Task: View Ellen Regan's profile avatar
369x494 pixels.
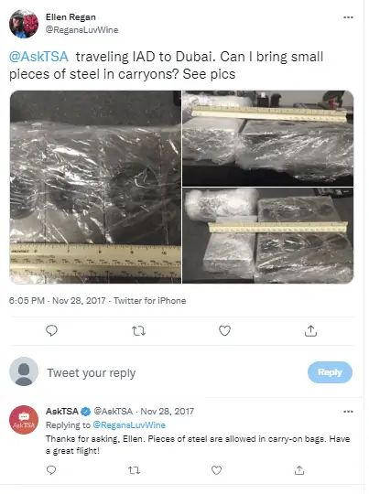Action: click(x=24, y=24)
